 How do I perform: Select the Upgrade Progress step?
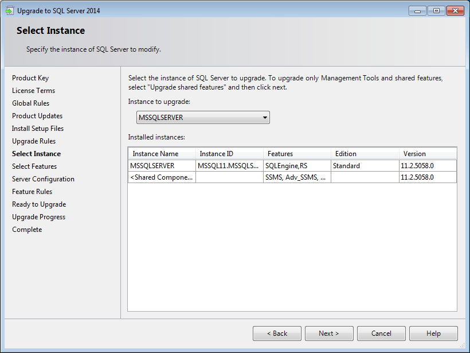pyautogui.click(x=38, y=217)
